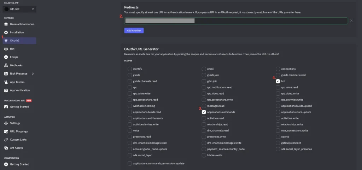Click the Rich Presence icon
The width and height of the screenshot is (362, 170).
[6, 74]
